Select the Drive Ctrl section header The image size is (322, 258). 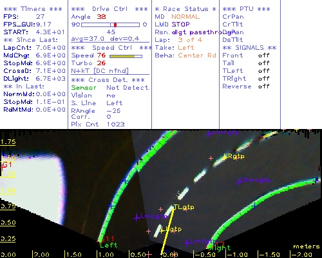coord(109,9)
